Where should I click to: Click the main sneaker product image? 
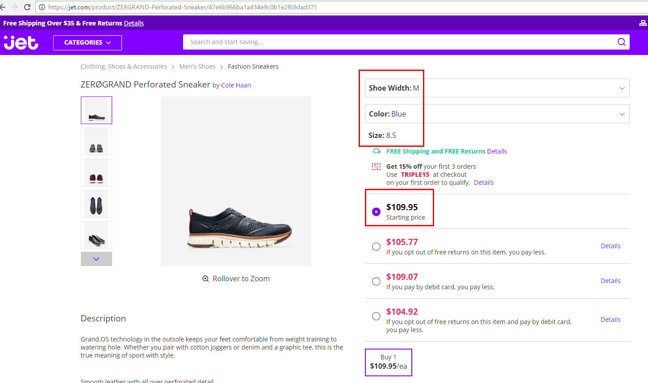[x=236, y=181]
